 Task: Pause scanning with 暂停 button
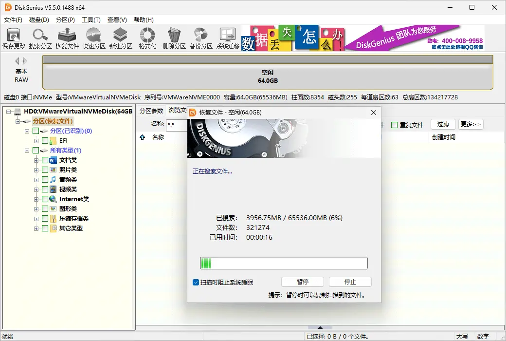pos(302,282)
